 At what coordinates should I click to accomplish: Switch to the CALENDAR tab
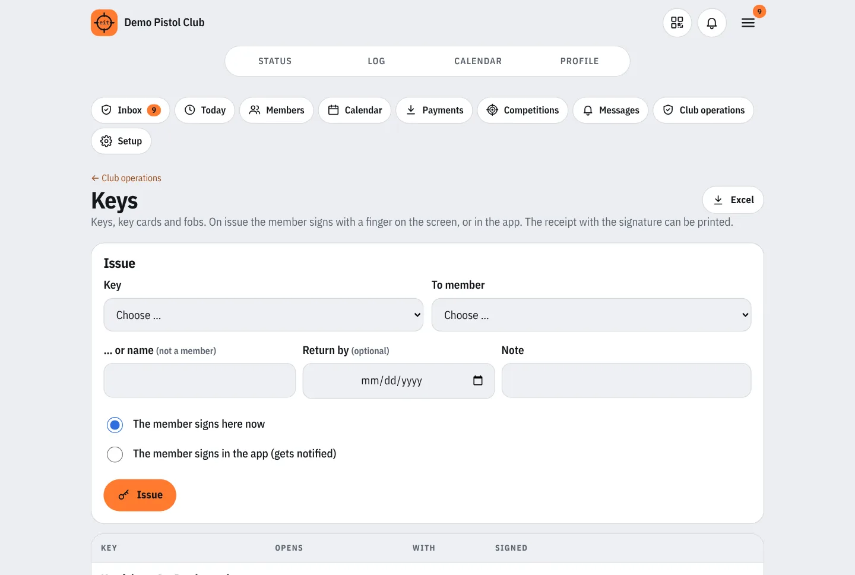(478, 61)
